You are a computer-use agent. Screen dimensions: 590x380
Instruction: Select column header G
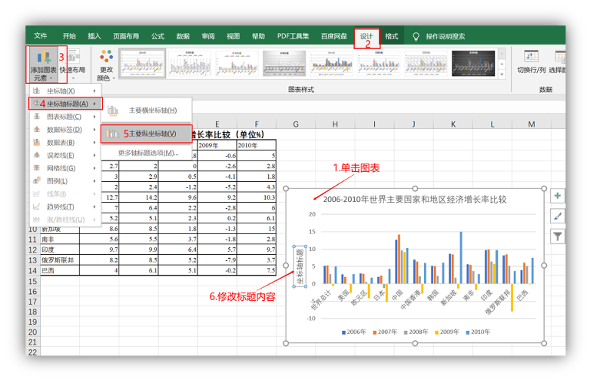pos(296,124)
